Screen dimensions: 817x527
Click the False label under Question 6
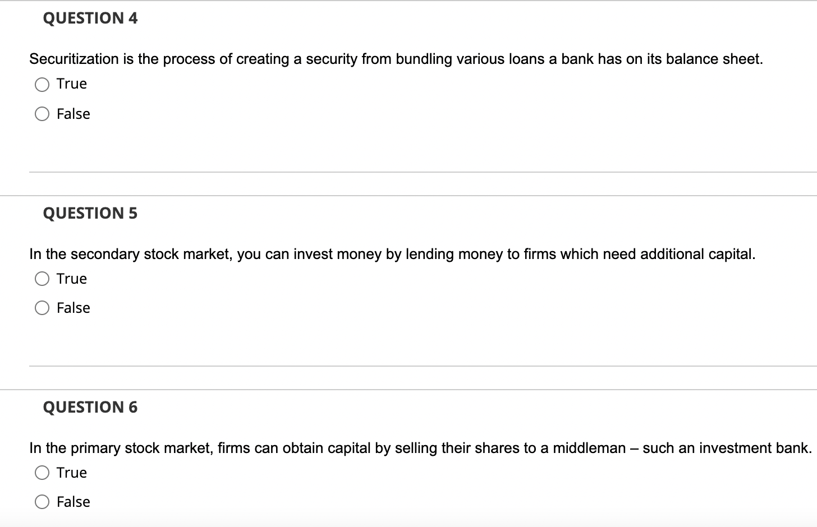coord(72,502)
